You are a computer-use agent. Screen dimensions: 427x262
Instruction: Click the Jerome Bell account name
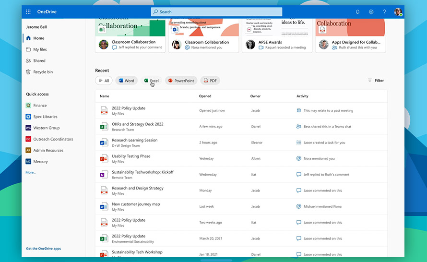coord(36,27)
